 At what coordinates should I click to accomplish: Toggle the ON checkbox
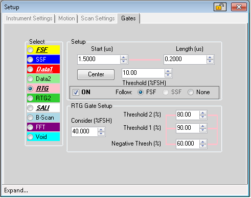(76, 92)
